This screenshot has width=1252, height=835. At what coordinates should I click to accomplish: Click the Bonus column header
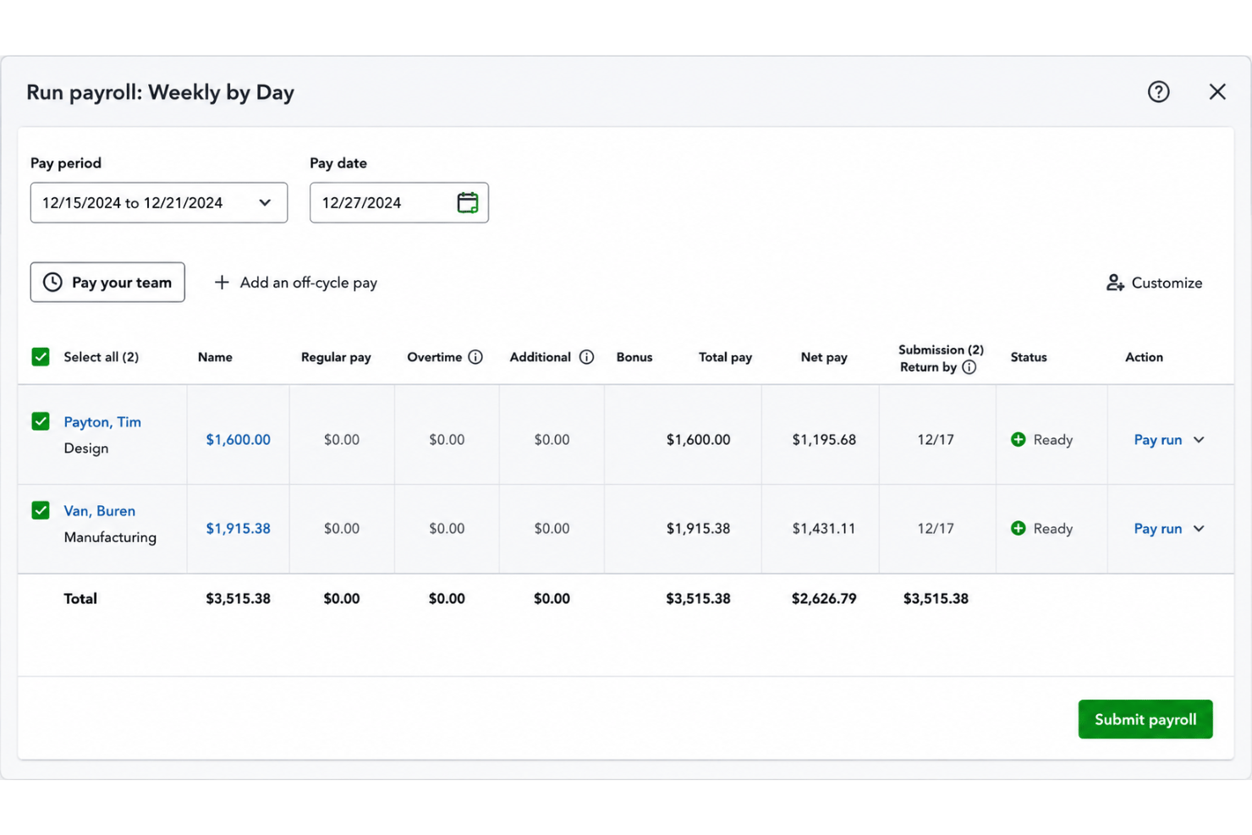pyautogui.click(x=634, y=357)
